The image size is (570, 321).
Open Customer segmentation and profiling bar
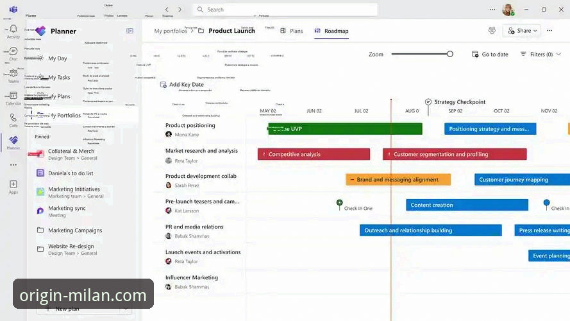[455, 154]
